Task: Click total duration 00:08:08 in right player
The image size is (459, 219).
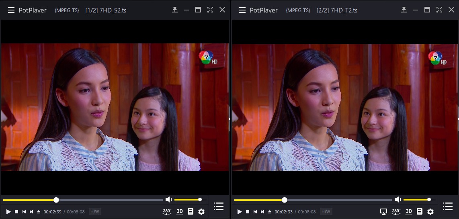Action: (x=307, y=212)
